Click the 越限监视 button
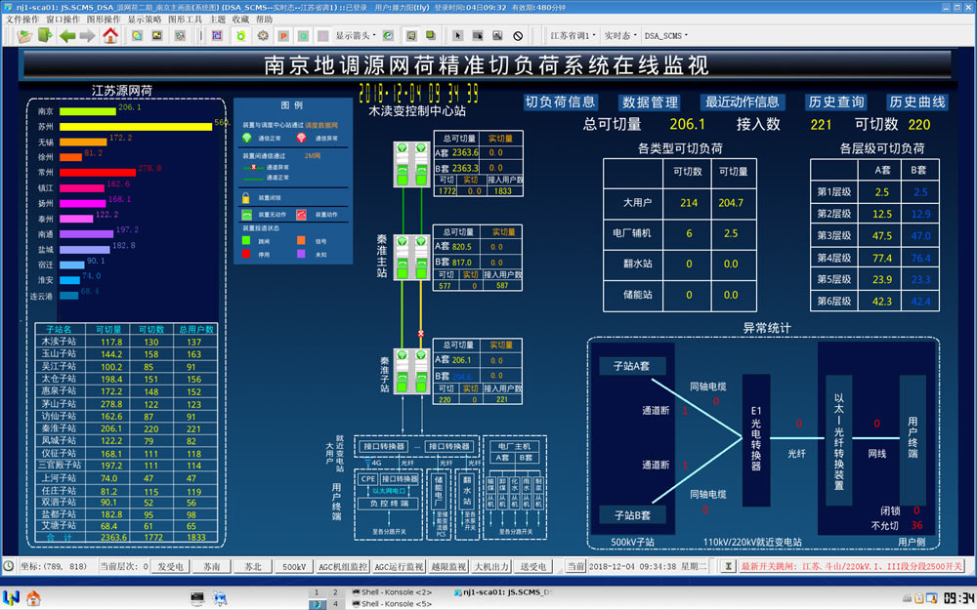Screen dimensions: 977x610 (x=448, y=566)
